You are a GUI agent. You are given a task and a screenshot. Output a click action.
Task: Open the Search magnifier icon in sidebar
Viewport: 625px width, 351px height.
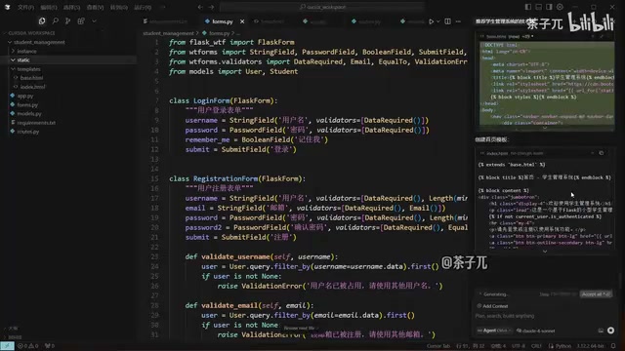(x=56, y=20)
